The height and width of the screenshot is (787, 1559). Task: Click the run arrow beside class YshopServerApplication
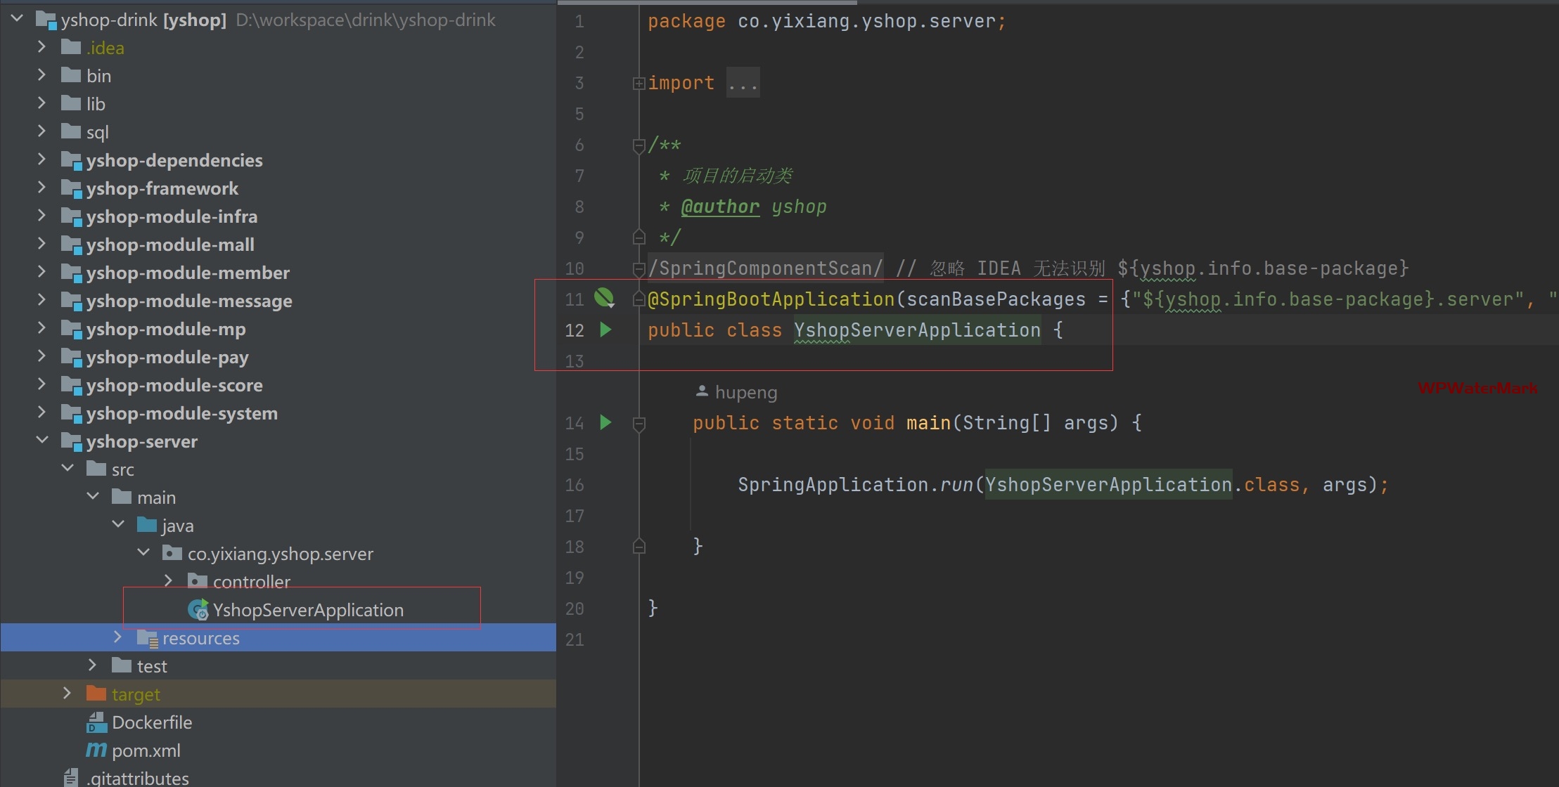(x=605, y=330)
